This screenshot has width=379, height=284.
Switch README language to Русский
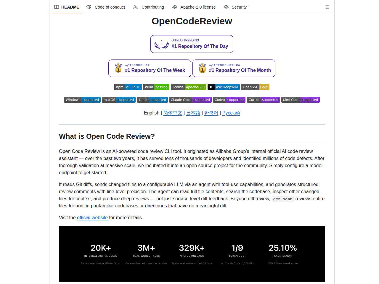231,113
